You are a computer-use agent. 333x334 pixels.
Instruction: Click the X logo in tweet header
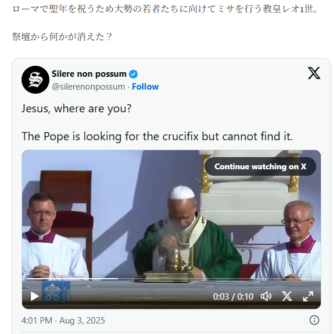(314, 73)
